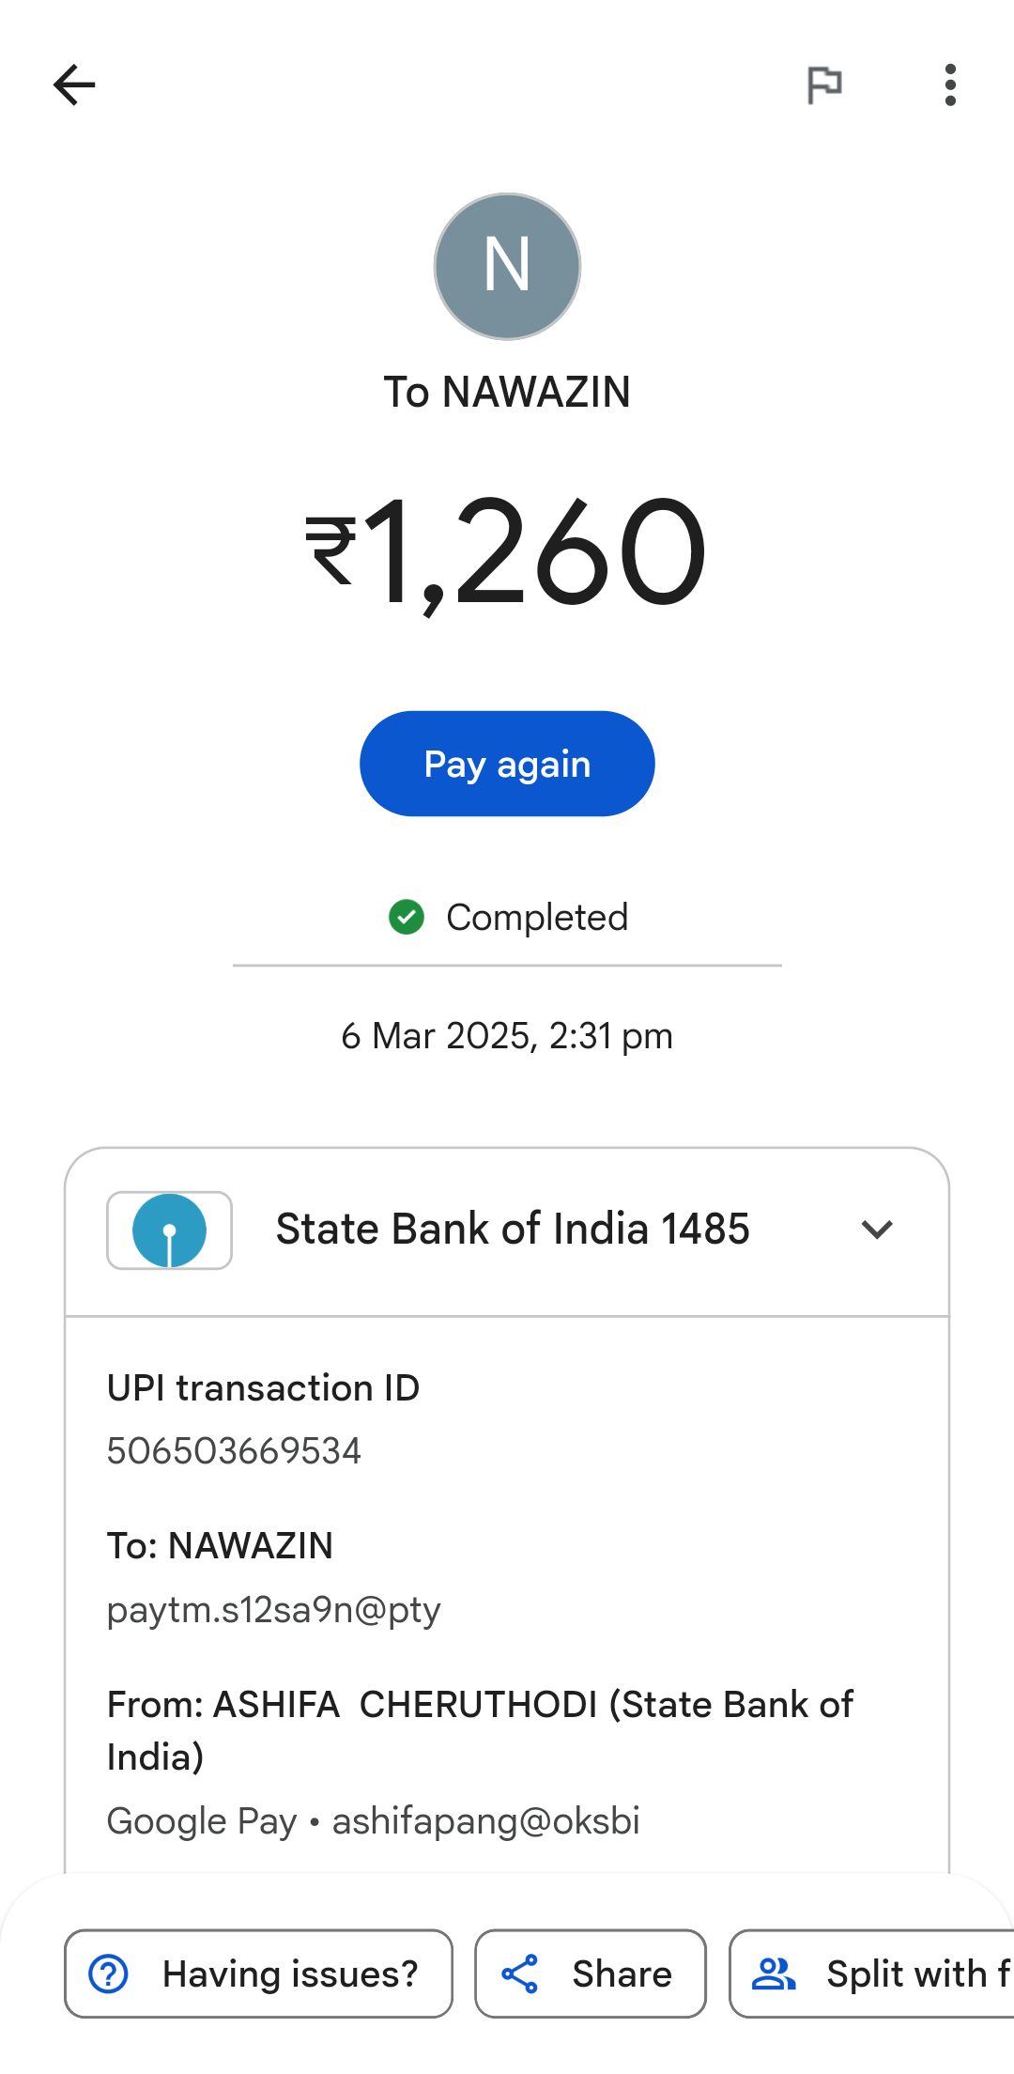Tap the green Completed checkmark icon
The width and height of the screenshot is (1014, 2074).
(407, 917)
